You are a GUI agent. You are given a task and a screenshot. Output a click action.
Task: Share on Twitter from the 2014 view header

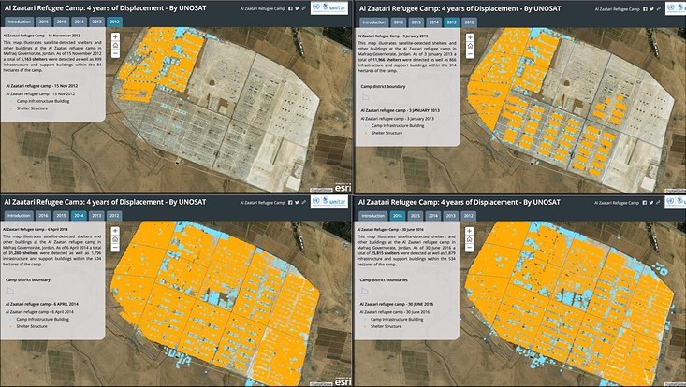coord(297,202)
